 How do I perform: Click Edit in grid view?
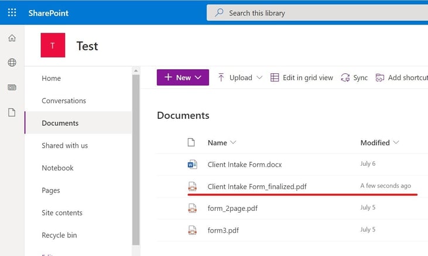click(302, 77)
